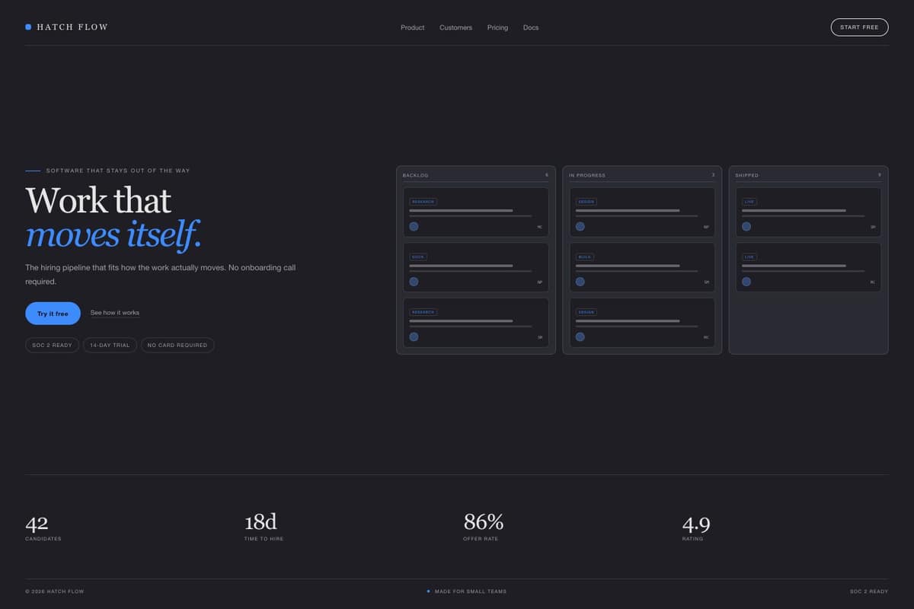914x609 pixels.
Task: Click the RATING label
Action: tap(692, 539)
